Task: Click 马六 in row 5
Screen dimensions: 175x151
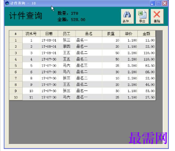Action: click(x=66, y=65)
